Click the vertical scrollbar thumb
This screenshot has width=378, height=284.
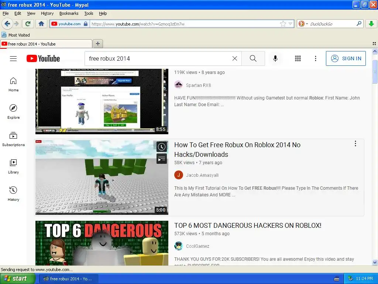[x=375, y=72]
